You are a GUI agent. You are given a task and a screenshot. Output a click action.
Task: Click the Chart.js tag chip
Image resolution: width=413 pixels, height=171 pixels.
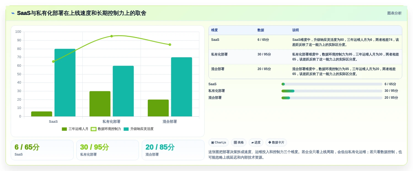click(219, 142)
